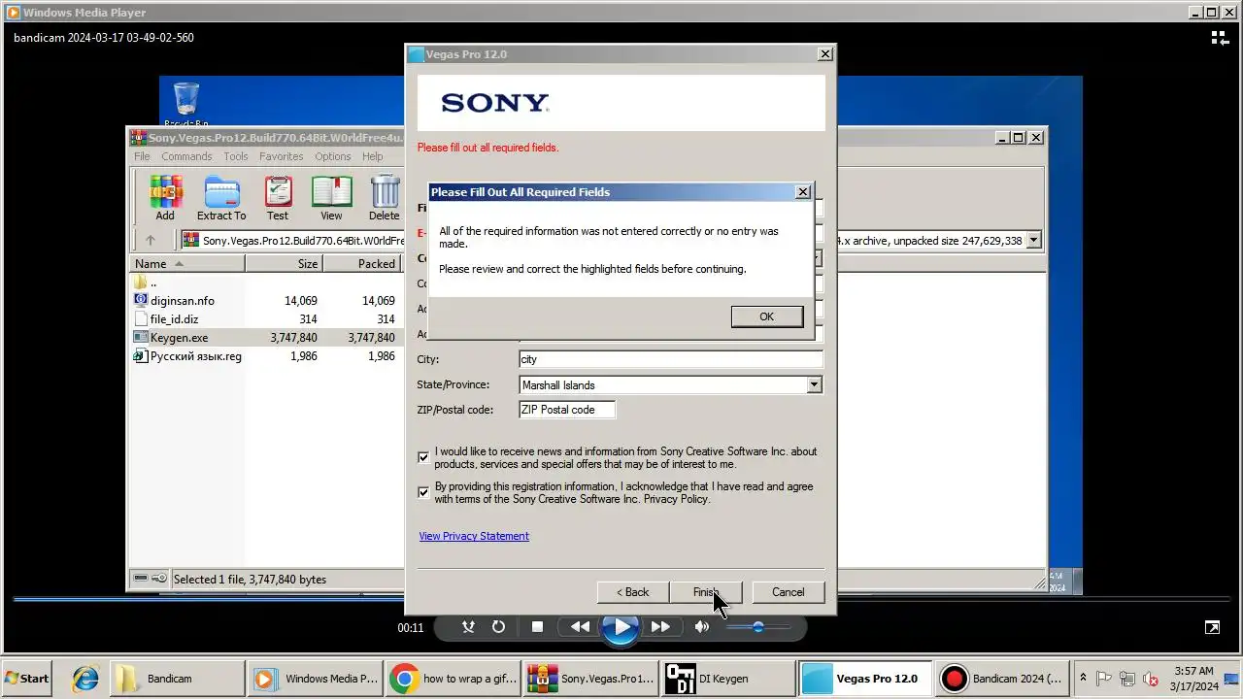Stop playback in Windows Media Player

coord(537,627)
